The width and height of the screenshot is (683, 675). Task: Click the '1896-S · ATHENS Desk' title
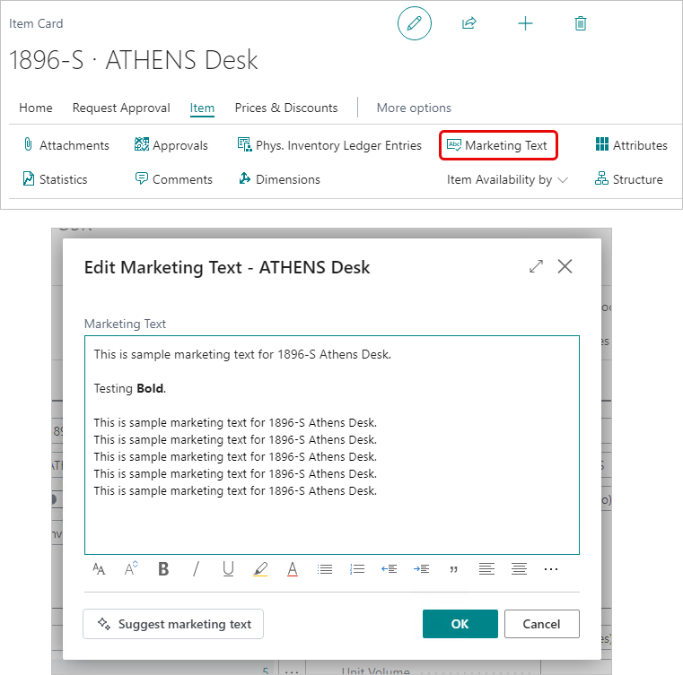[x=134, y=59]
